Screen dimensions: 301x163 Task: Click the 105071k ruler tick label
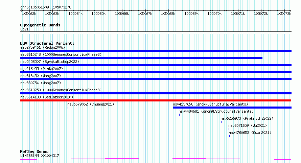point(238,14)
